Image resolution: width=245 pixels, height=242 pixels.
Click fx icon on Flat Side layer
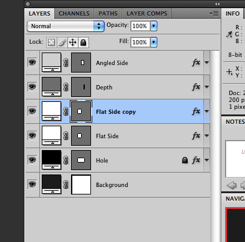[196, 136]
